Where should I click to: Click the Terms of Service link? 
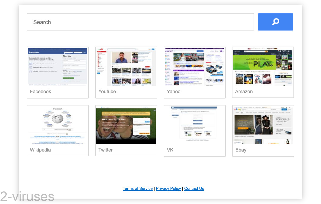click(137, 188)
